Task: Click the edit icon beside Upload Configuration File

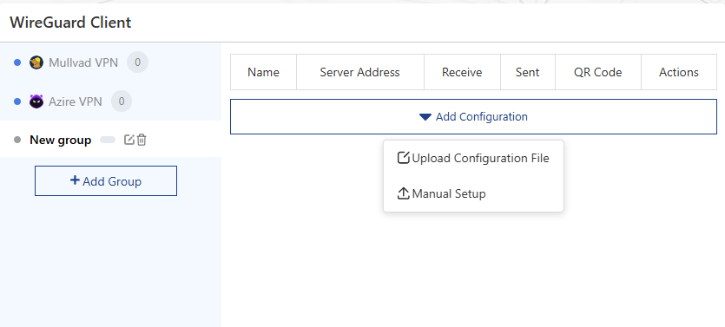Action: tap(404, 158)
